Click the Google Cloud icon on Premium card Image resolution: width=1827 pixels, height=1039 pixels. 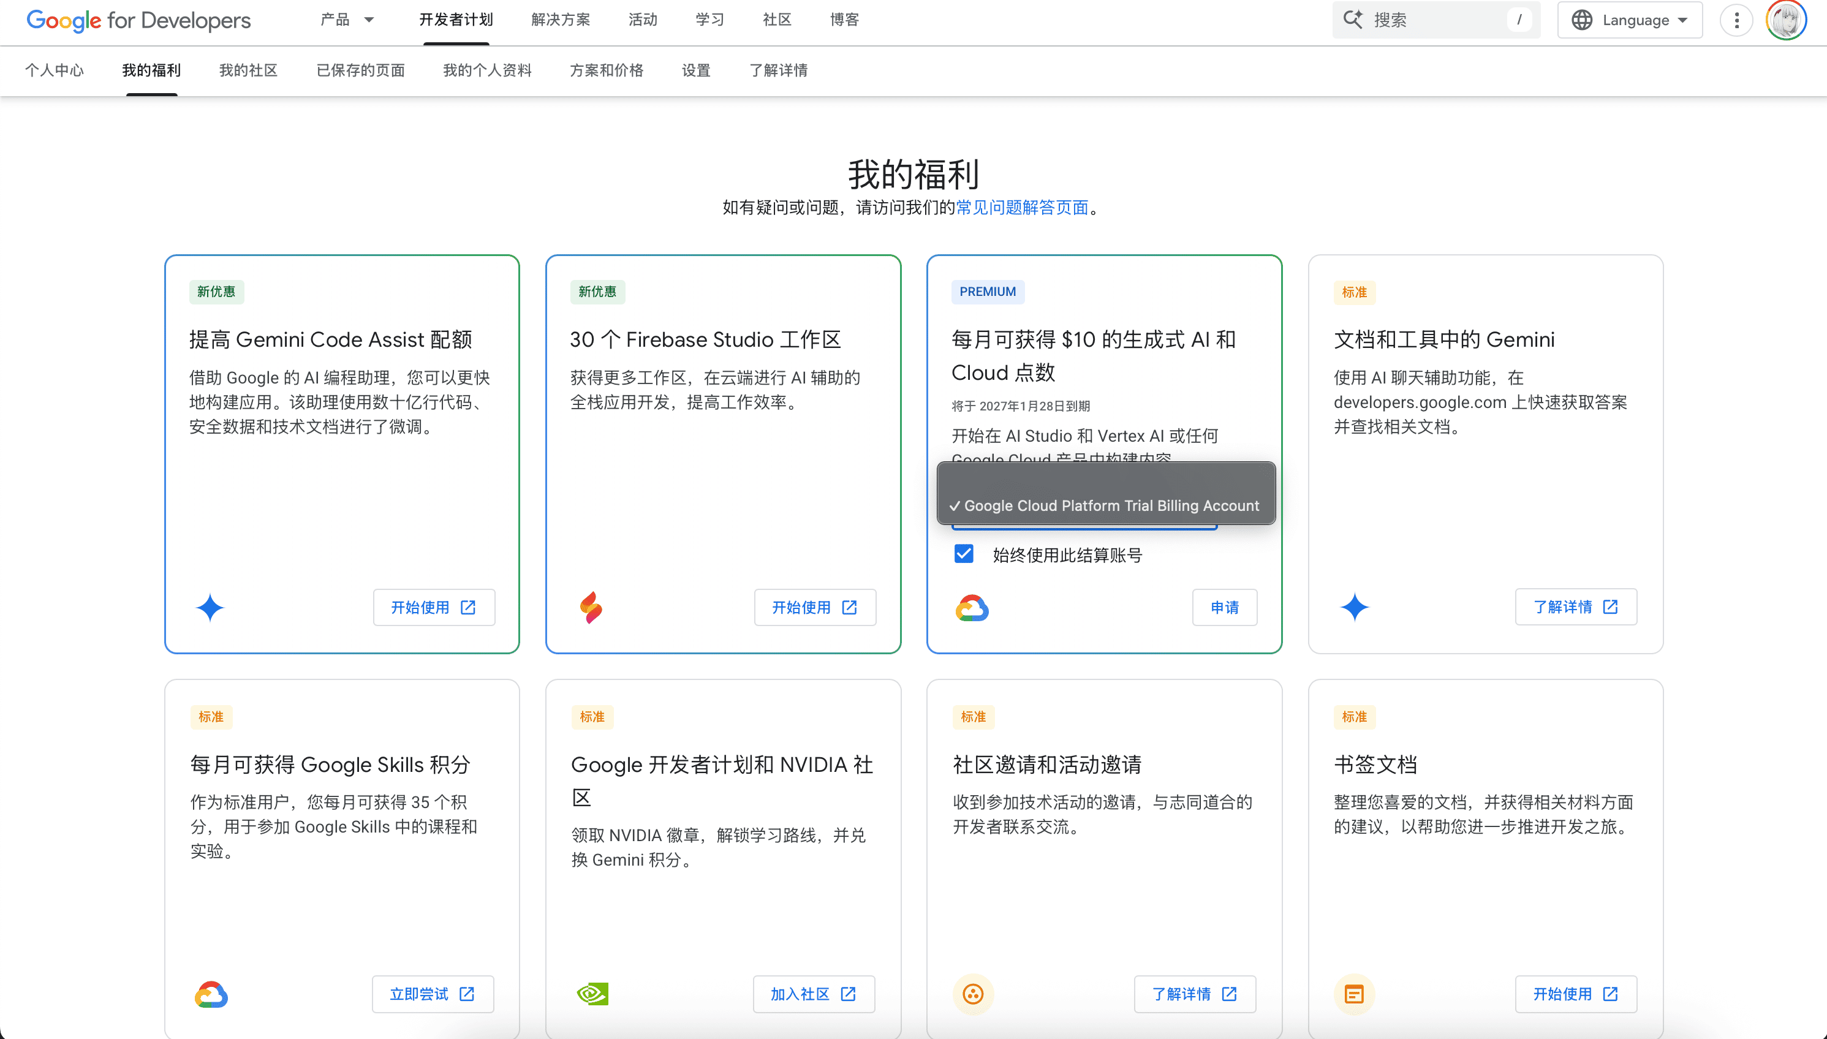pos(972,607)
